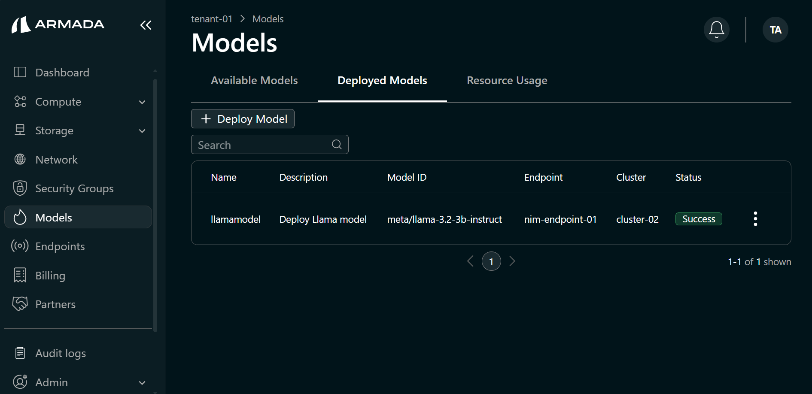Expand the Admin submenu chevron
Viewport: 812px width, 394px height.
coord(142,383)
